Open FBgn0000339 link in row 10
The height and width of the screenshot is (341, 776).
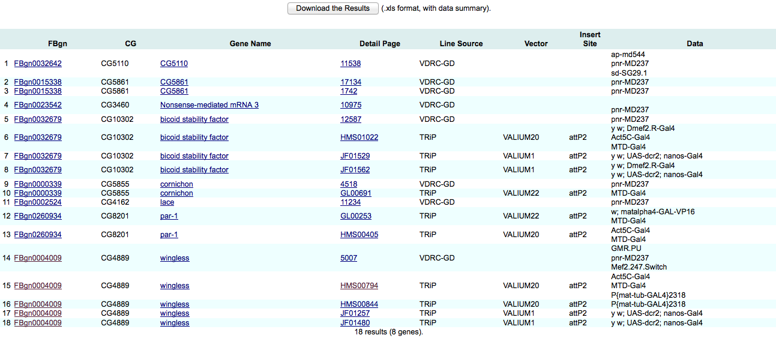(x=38, y=193)
